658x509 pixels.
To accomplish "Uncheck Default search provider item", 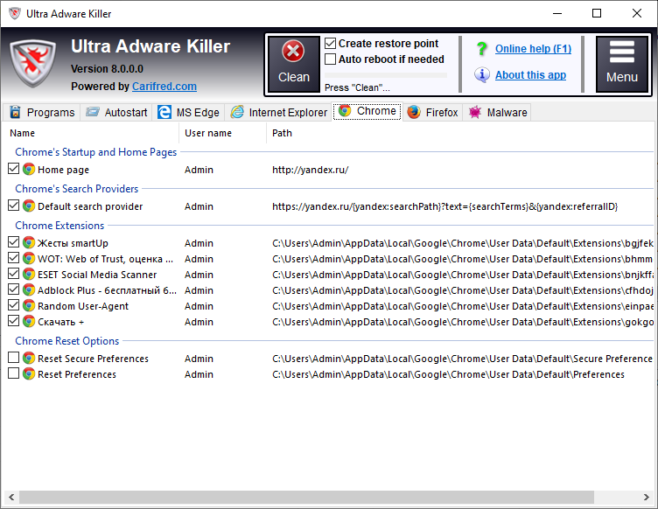I will point(13,206).
